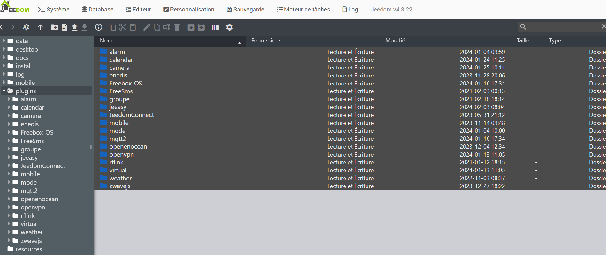The width and height of the screenshot is (606, 255).
Task: Select openenocean in the folder tree
Action: [39, 199]
